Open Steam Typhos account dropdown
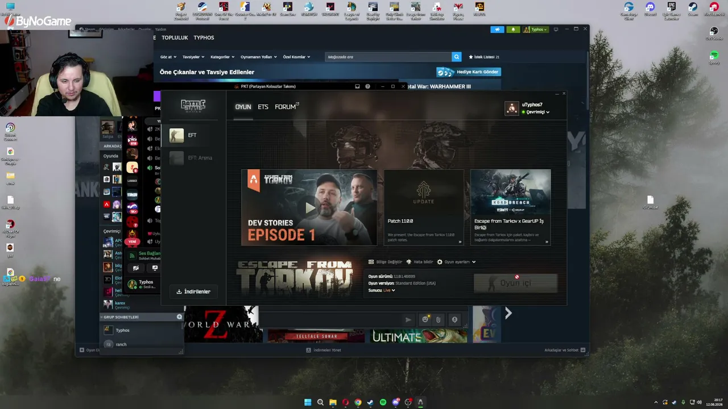 point(536,30)
